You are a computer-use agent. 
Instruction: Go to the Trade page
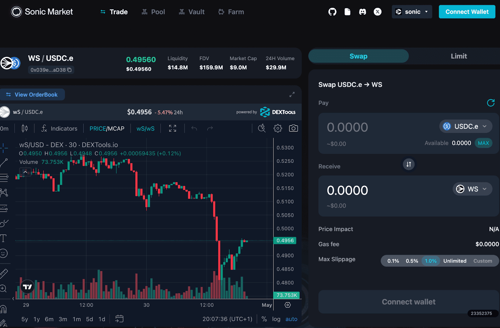click(x=114, y=12)
